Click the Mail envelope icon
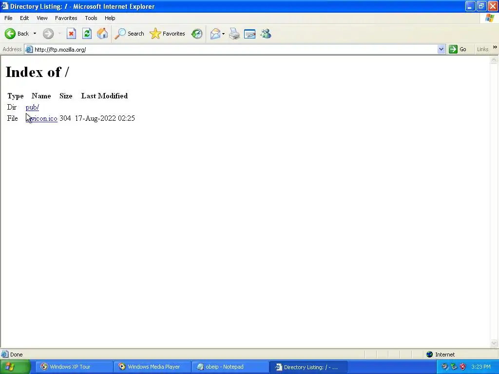The height and width of the screenshot is (374, 499). point(215,34)
